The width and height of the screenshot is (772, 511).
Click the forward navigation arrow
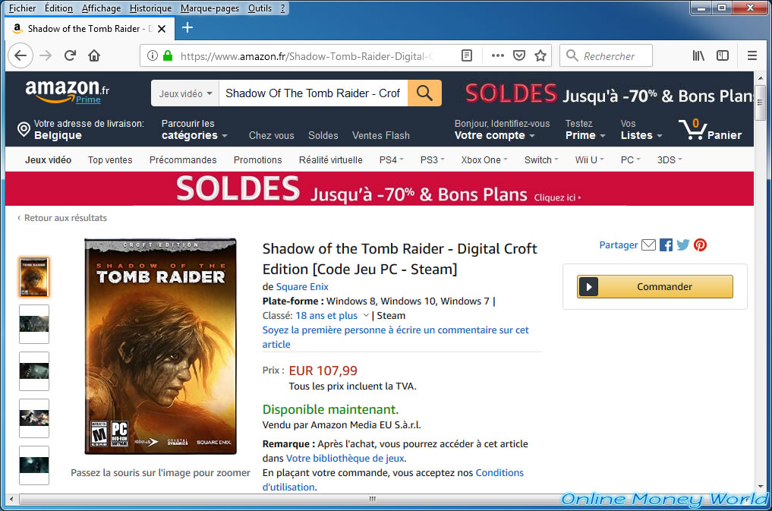[x=46, y=55]
